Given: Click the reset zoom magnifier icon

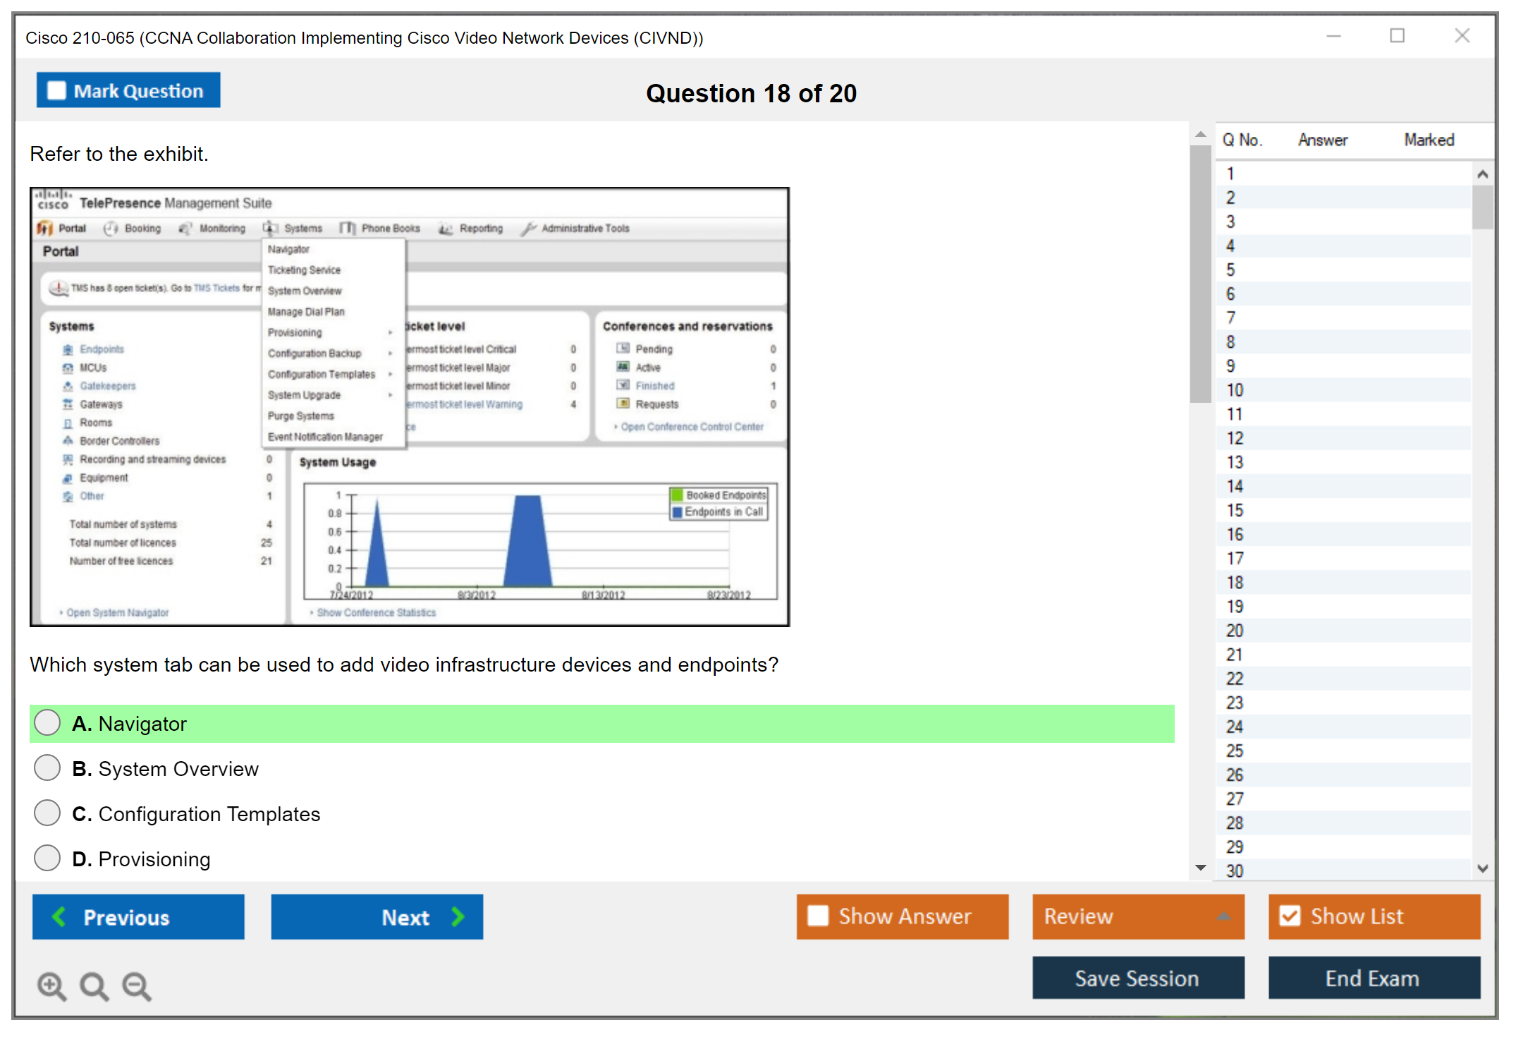Looking at the screenshot, I should [x=94, y=986].
